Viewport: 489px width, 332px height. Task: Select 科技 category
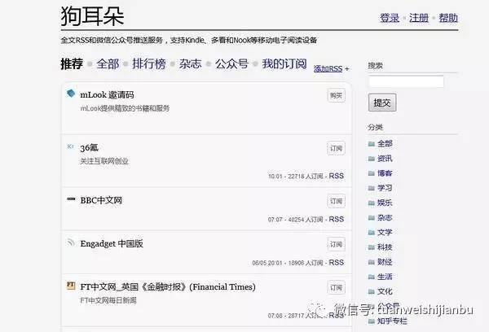point(385,247)
